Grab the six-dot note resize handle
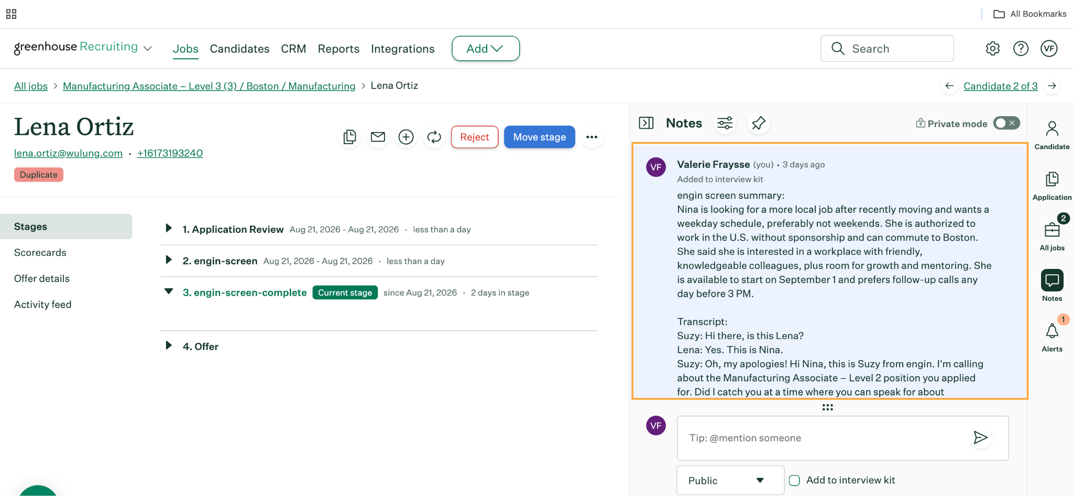 tap(827, 407)
